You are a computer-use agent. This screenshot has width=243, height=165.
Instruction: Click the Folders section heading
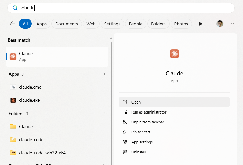[x=16, y=114]
